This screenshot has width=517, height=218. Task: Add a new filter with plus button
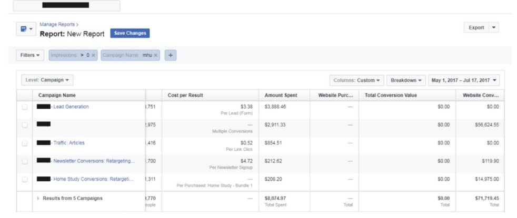coord(170,55)
